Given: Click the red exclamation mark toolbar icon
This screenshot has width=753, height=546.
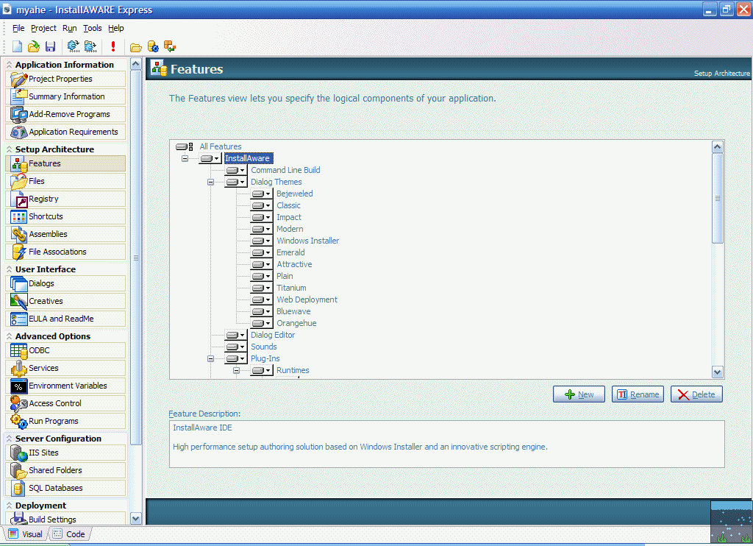Looking at the screenshot, I should click(x=113, y=46).
